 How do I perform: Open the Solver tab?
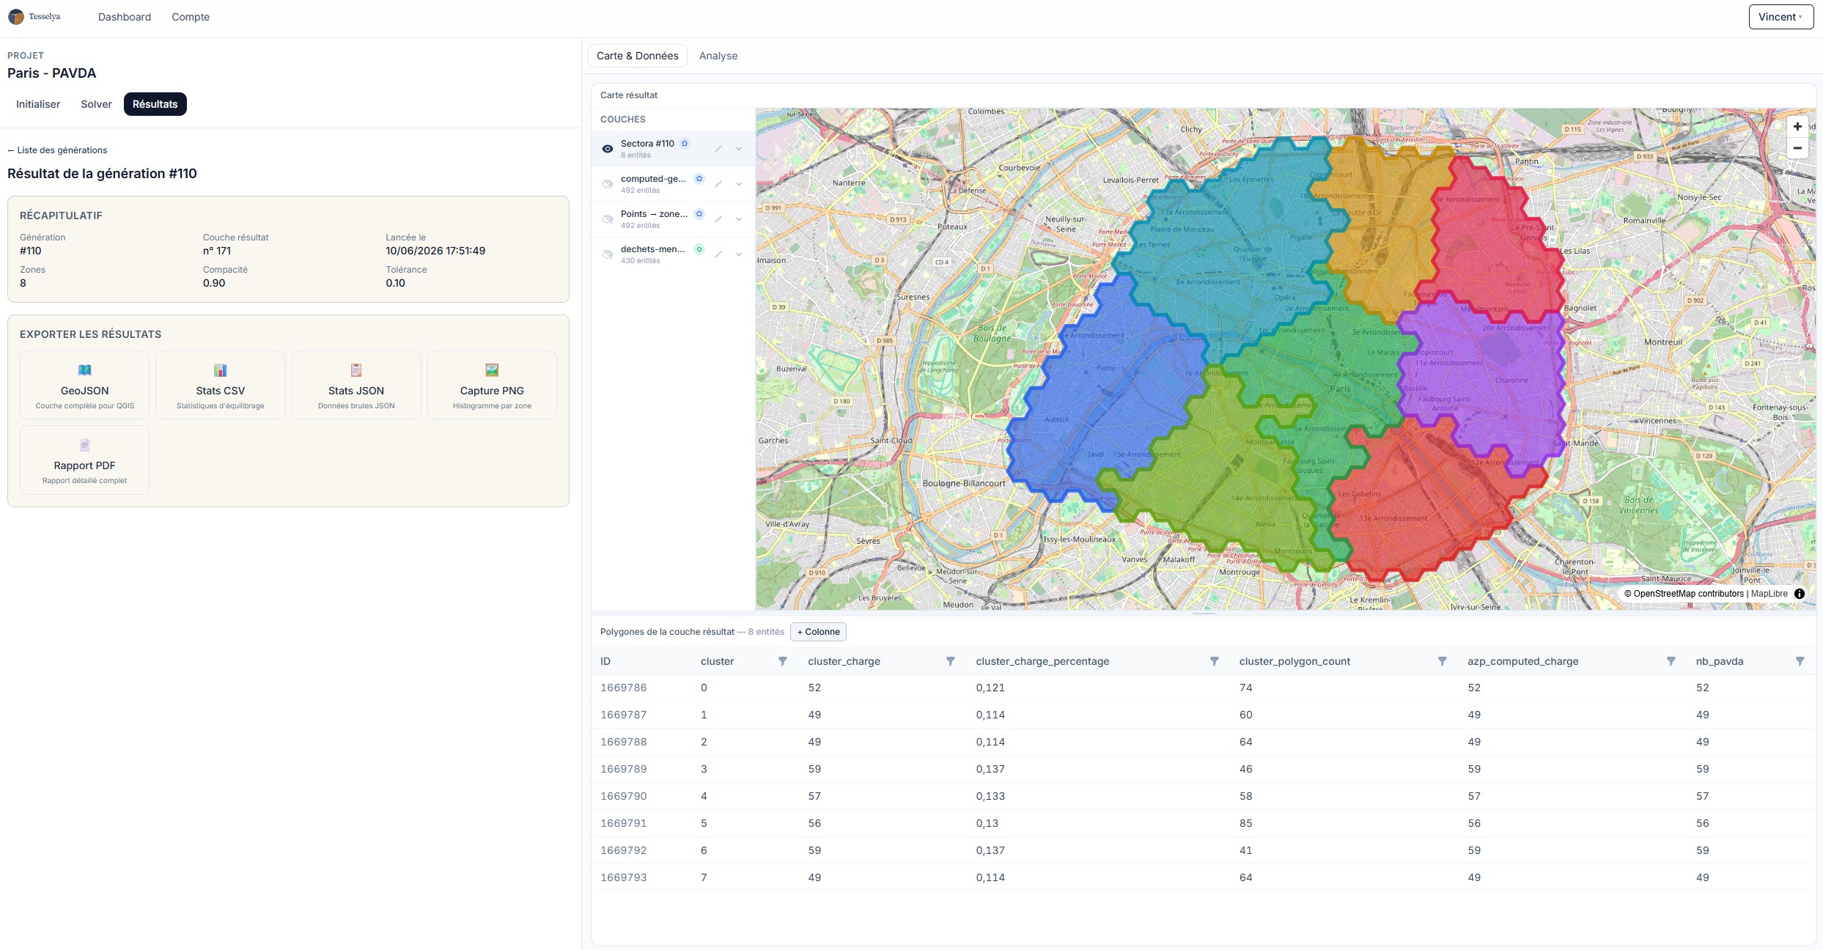(x=96, y=104)
